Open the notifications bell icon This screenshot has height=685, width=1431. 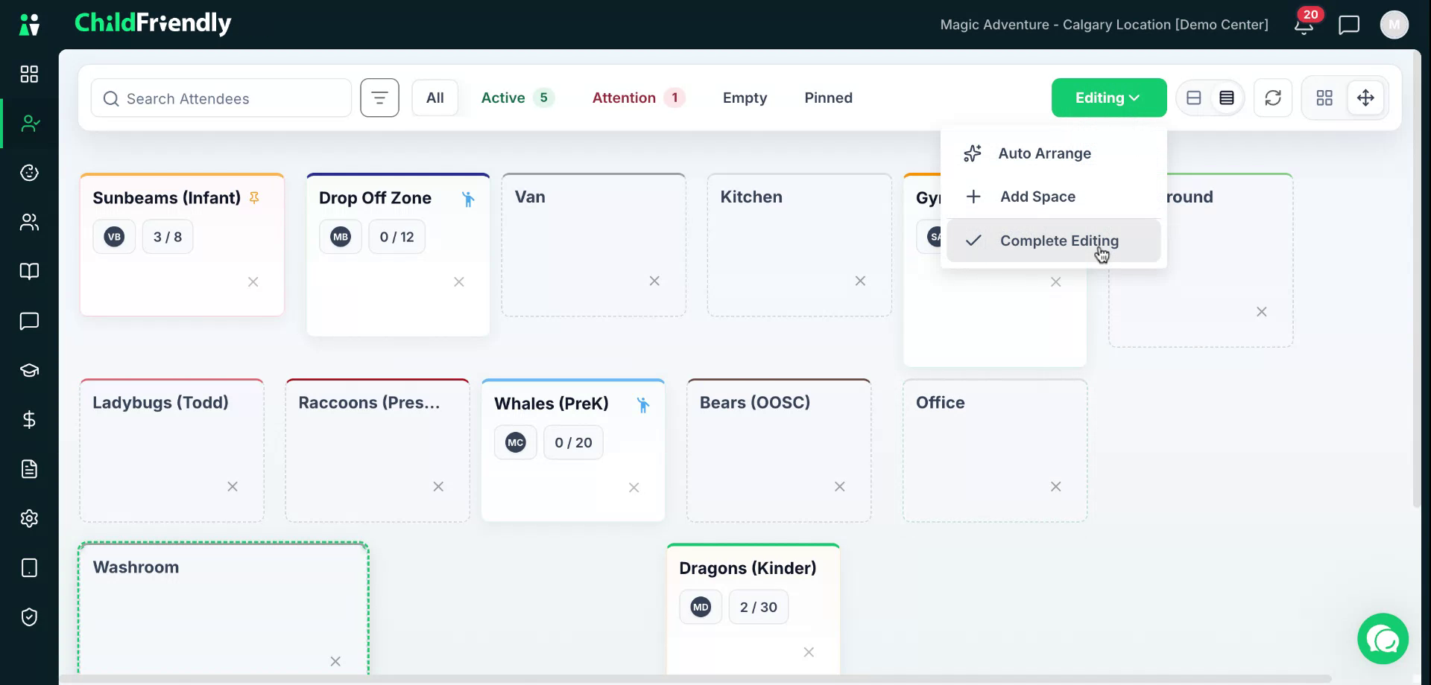pyautogui.click(x=1304, y=25)
